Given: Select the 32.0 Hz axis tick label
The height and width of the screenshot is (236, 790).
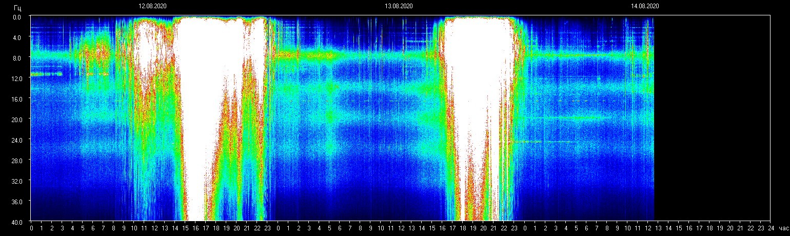Looking at the screenshot, I should pyautogui.click(x=18, y=181).
